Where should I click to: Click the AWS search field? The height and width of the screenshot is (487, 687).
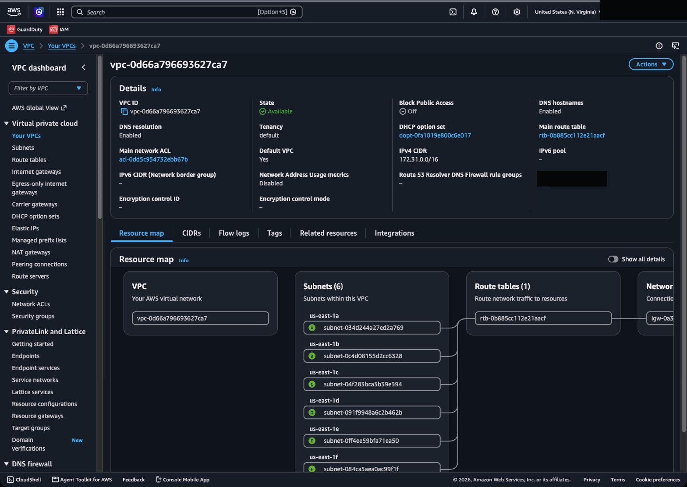click(187, 12)
